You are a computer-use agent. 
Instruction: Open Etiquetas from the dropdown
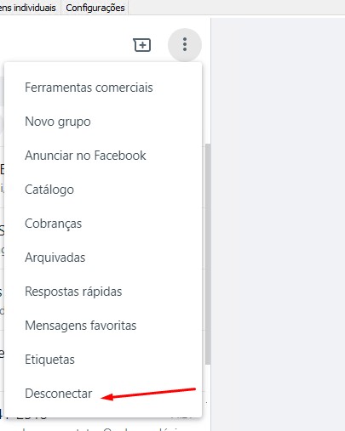[x=103, y=360]
